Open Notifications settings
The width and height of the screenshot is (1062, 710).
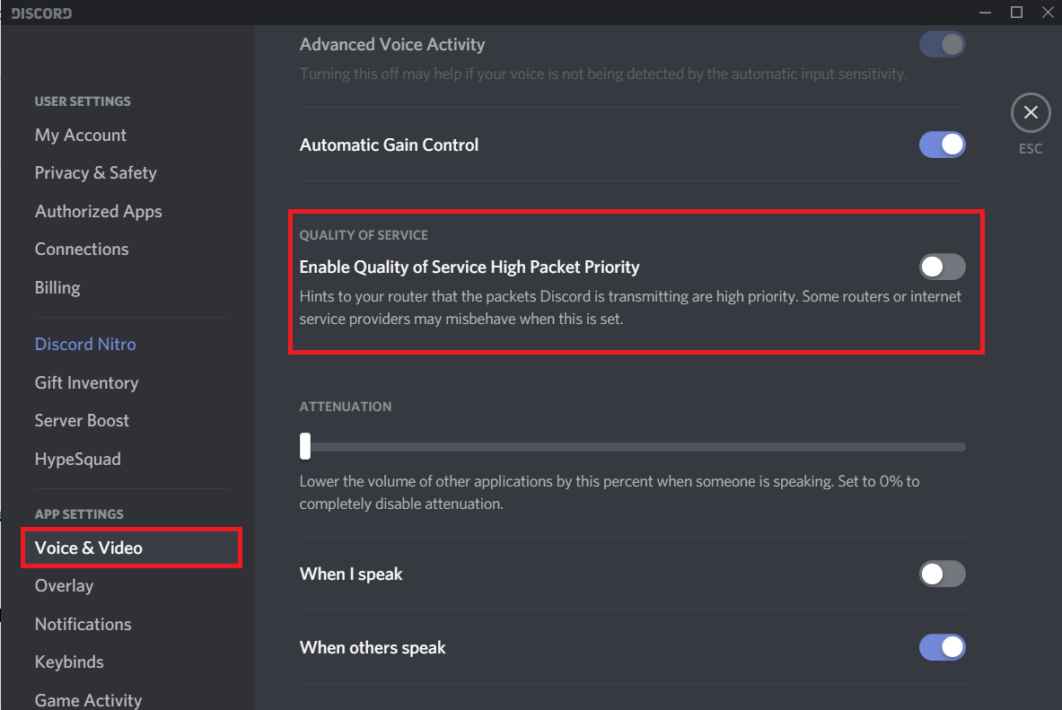pyautogui.click(x=83, y=624)
